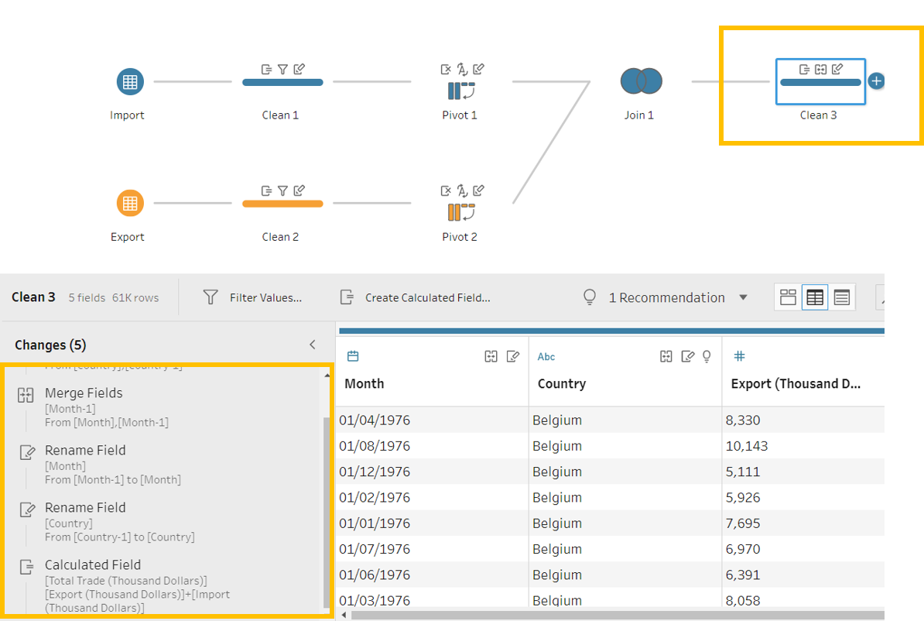This screenshot has width=924, height=621.
Task: Select the orange Export input step
Action: tap(130, 204)
